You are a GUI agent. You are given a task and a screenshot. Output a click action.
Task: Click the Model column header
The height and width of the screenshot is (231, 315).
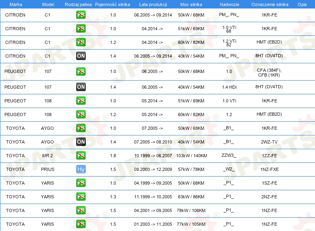tap(48, 4)
